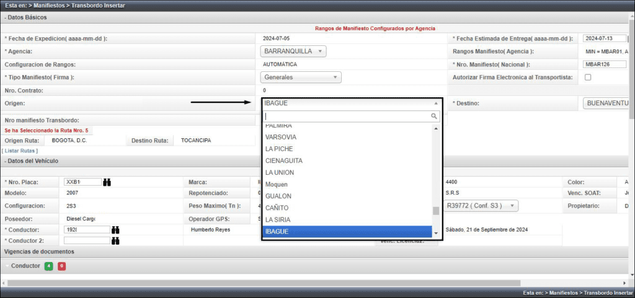This screenshot has width=635, height=298.
Task: Open the Destino BUENAVENTURA dropdown
Action: [x=607, y=103]
